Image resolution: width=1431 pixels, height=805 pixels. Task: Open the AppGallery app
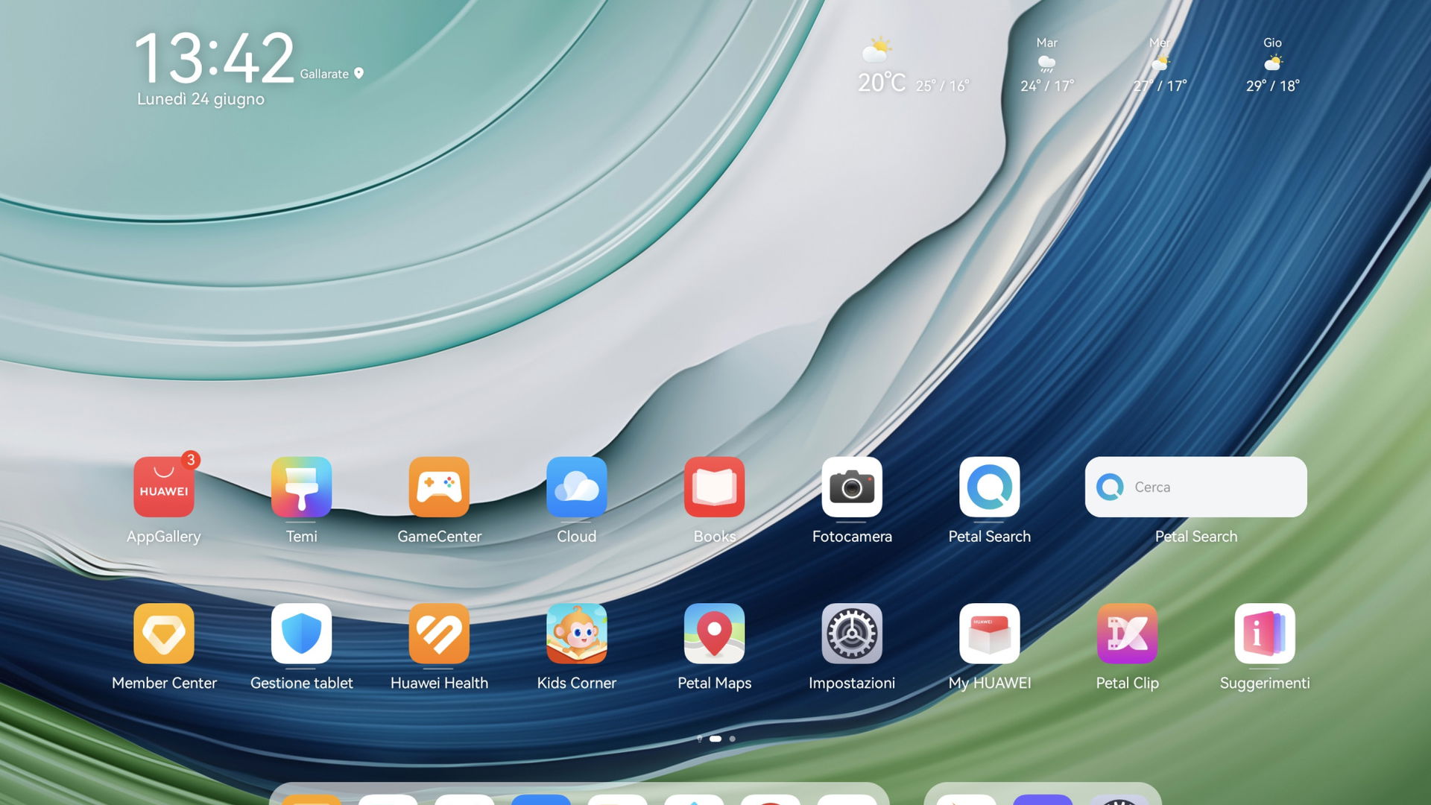click(164, 487)
